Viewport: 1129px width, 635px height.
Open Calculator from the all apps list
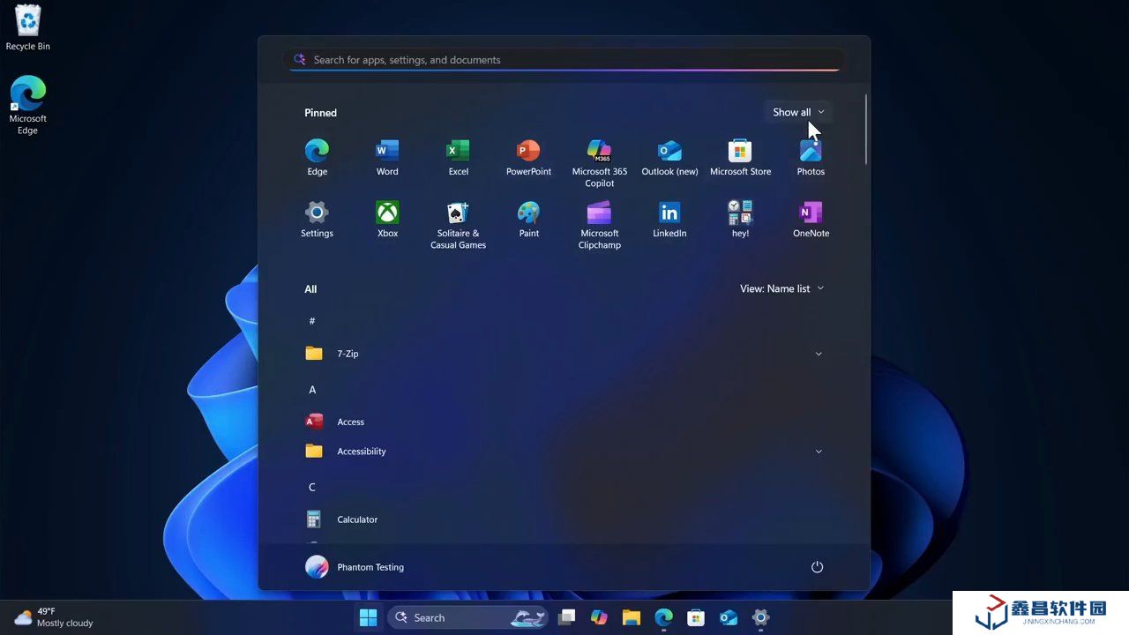pyautogui.click(x=356, y=519)
